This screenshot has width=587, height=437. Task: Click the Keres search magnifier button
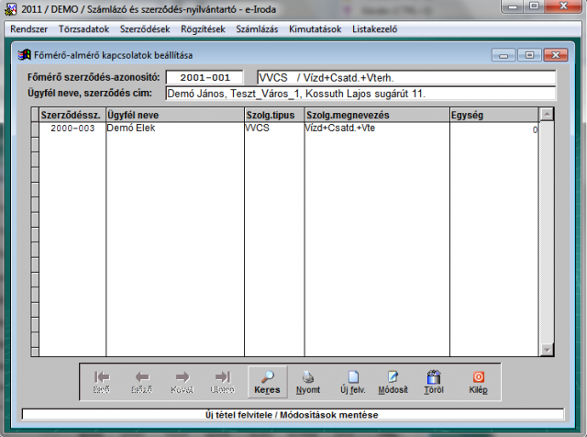pyautogui.click(x=267, y=381)
